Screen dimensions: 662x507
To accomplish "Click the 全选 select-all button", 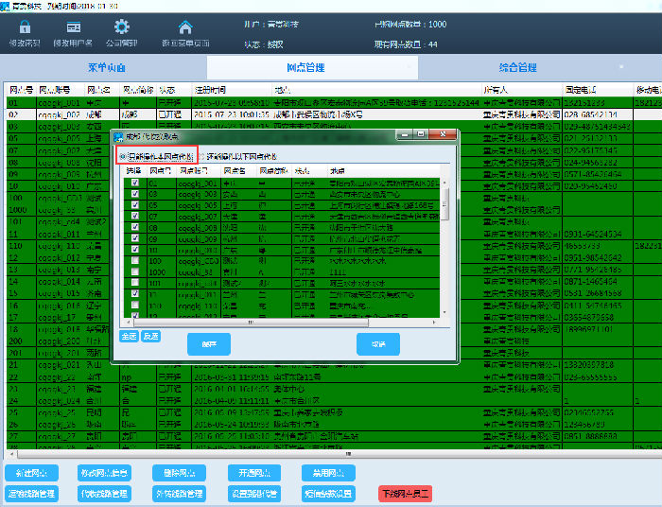I will pyautogui.click(x=129, y=335).
